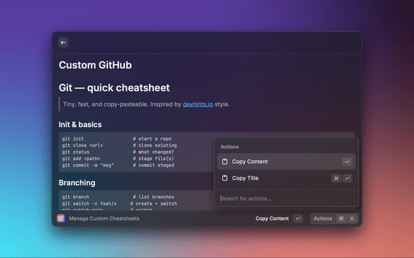Toggle the Actions button in bottom bar
This screenshot has height=258, width=414.
point(323,219)
